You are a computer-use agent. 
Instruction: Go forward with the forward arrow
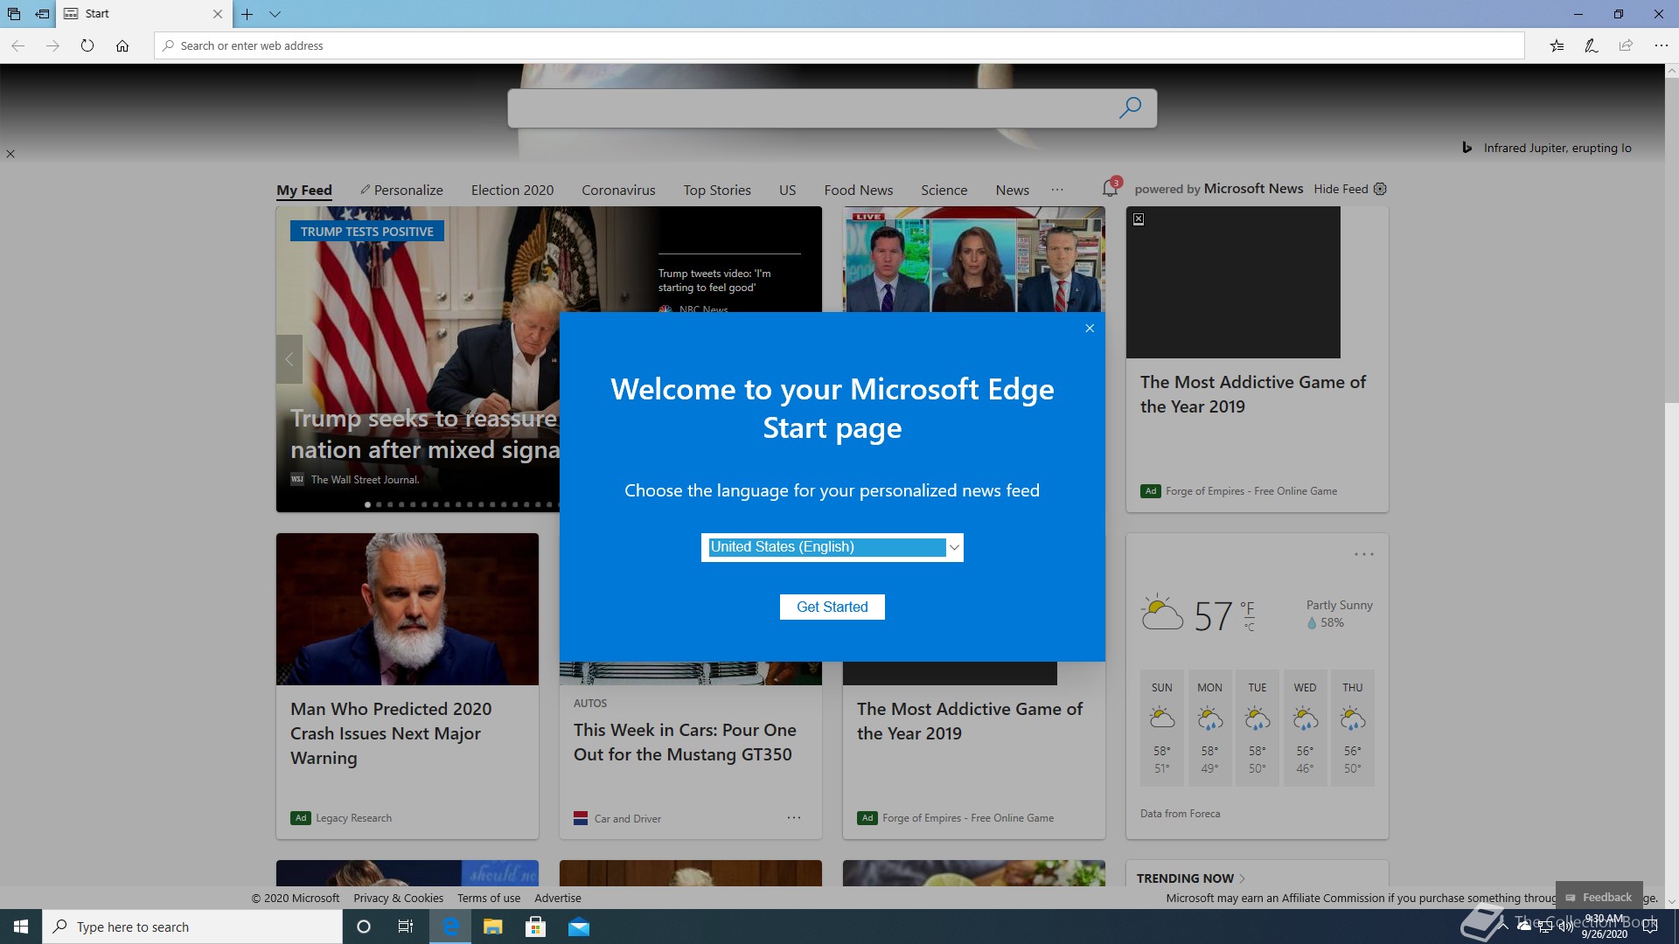coord(52,45)
